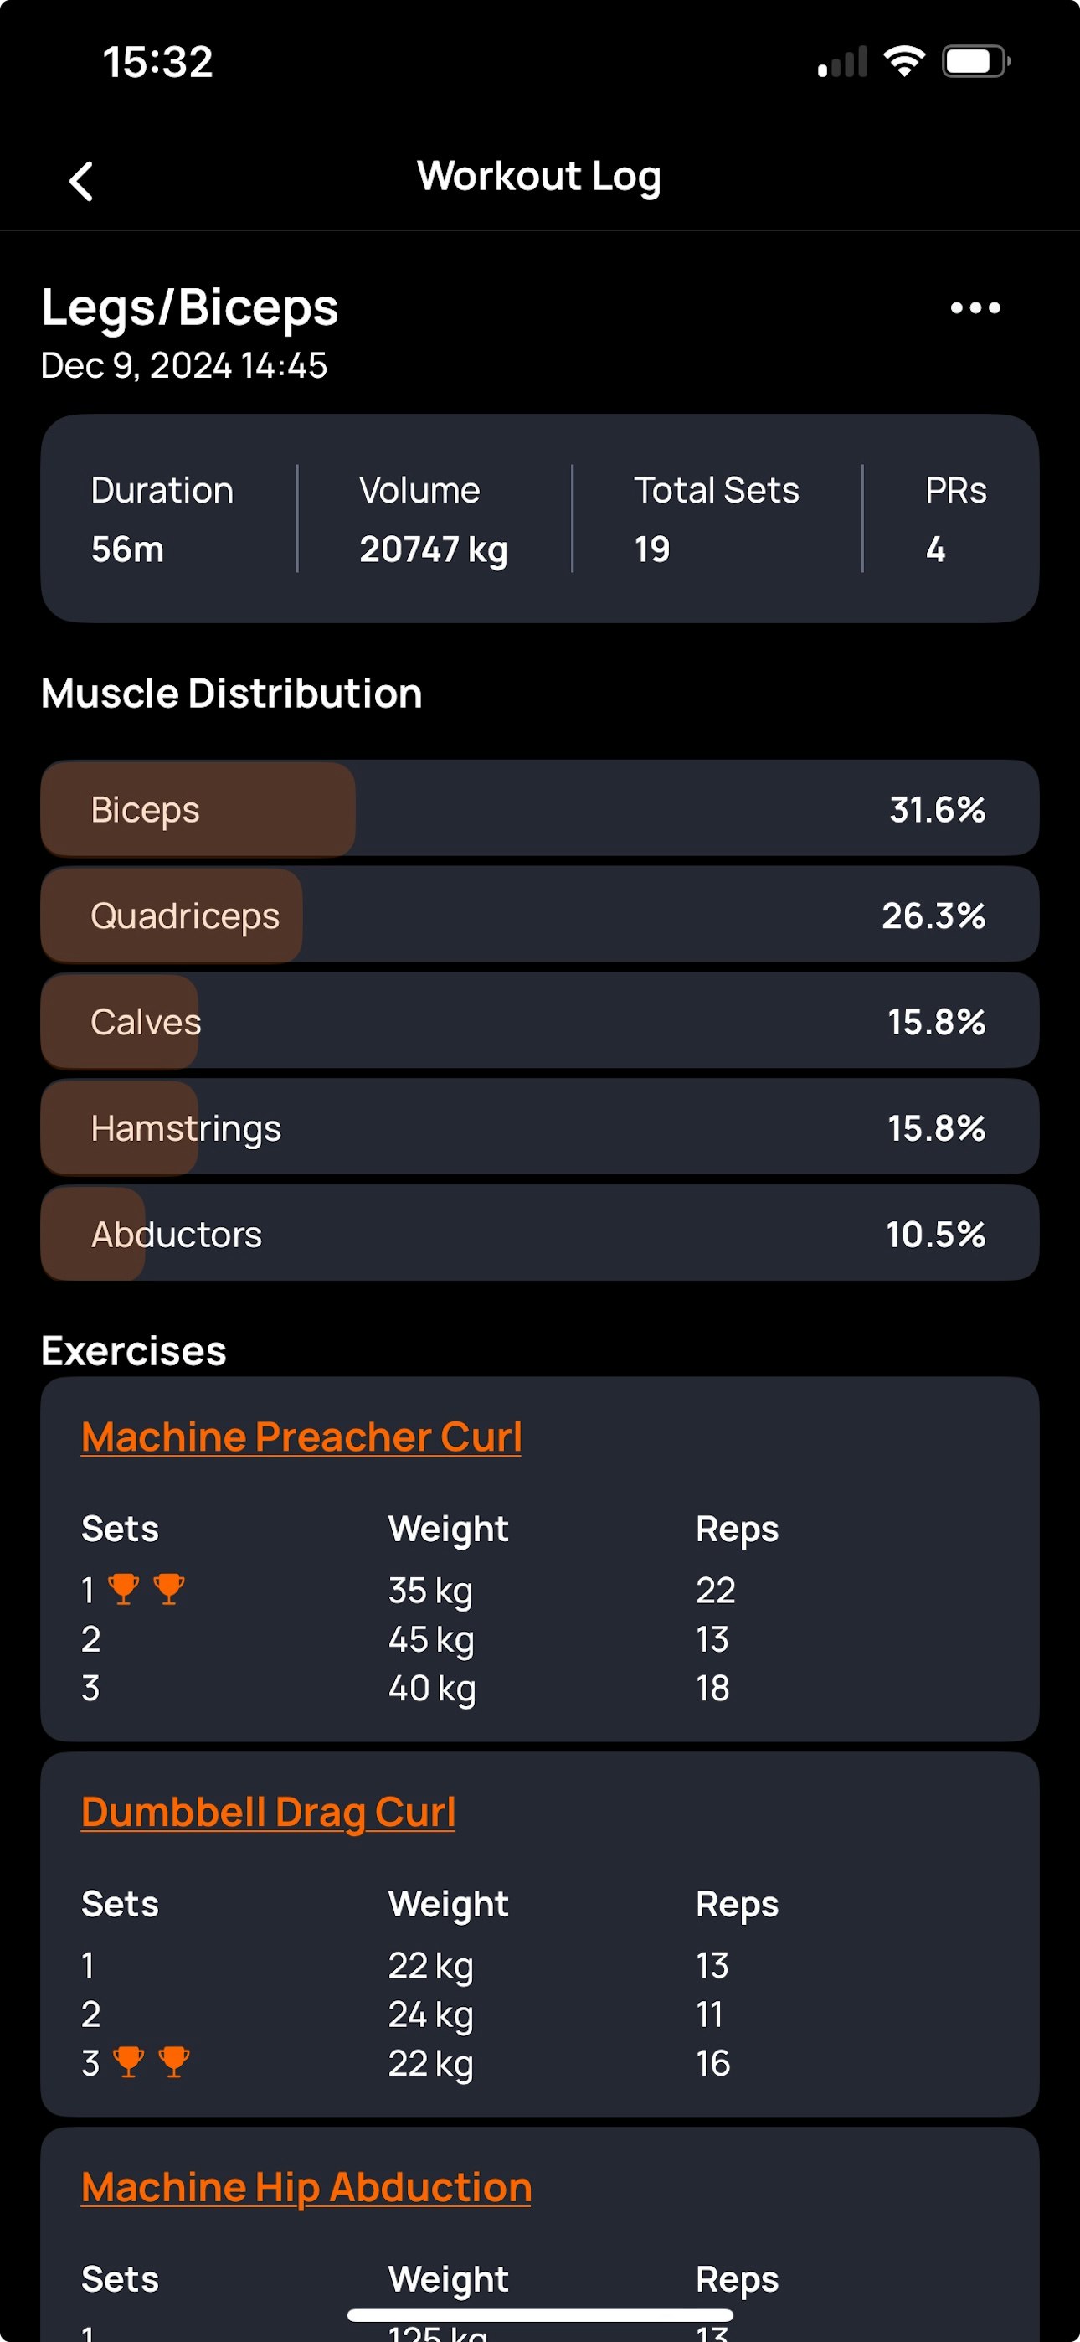Screen dimensions: 1080x2342
Task: Tap the battery status icon
Action: pyautogui.click(x=976, y=61)
